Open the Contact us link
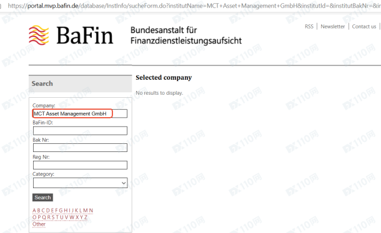Screen dimensions: 381x233 click(364, 26)
